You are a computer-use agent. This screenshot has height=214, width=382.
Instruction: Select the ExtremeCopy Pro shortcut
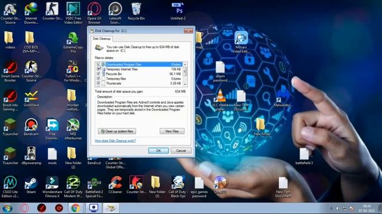pos(73,42)
